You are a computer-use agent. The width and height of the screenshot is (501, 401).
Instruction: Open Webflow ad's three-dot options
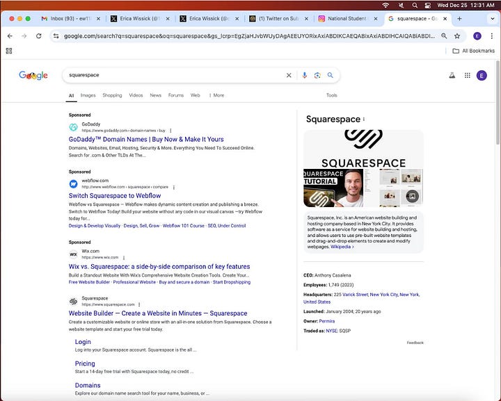tap(174, 187)
